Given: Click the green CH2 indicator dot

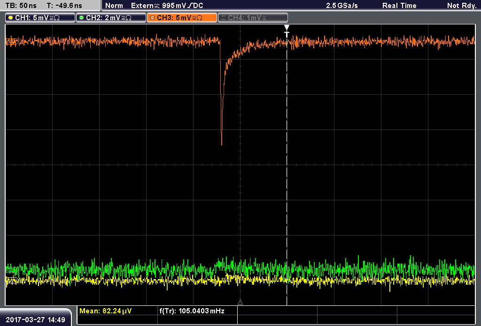Looking at the screenshot, I should coord(82,18).
